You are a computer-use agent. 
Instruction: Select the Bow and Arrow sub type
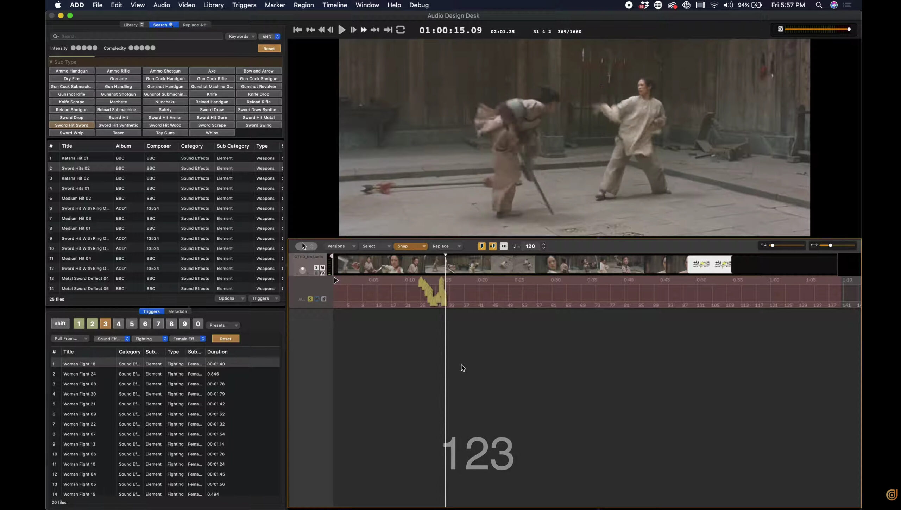pyautogui.click(x=258, y=71)
